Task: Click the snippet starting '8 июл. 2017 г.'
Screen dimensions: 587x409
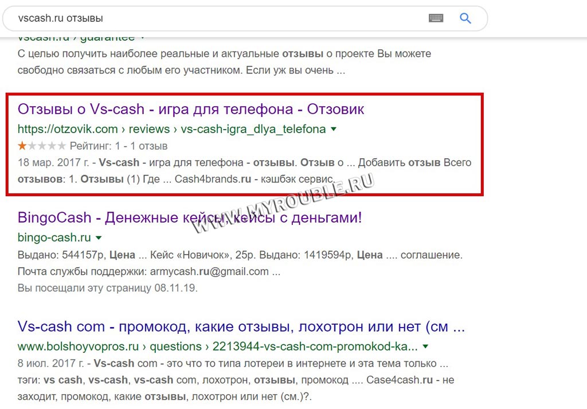Action: click(236, 380)
